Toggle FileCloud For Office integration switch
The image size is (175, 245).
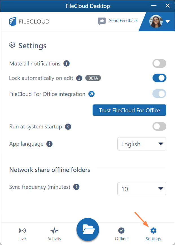click(x=159, y=94)
